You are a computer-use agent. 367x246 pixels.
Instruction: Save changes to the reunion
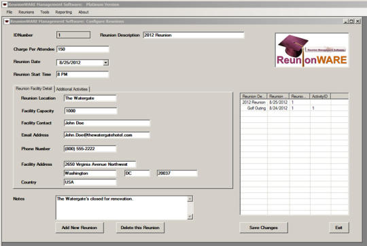pyautogui.click(x=264, y=228)
